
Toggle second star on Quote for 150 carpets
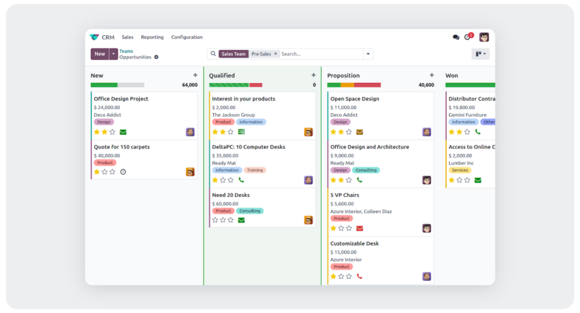[105, 172]
